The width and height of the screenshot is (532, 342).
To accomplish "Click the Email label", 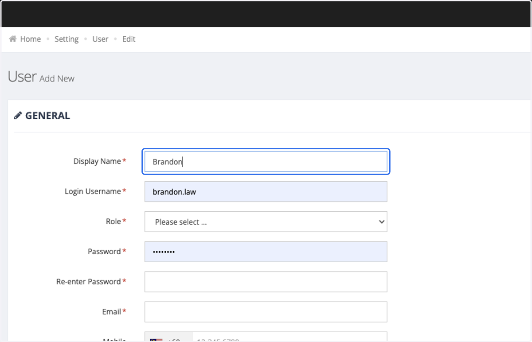I will coord(112,312).
